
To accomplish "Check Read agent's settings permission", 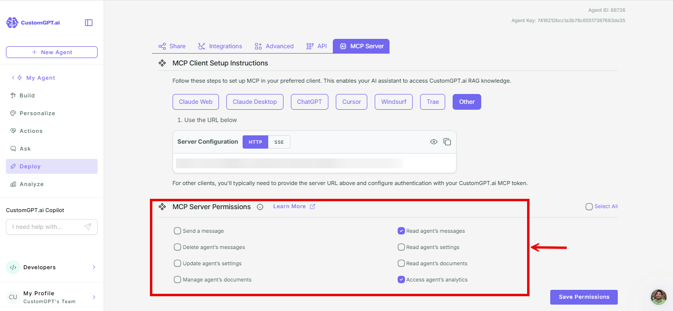I will [x=401, y=247].
